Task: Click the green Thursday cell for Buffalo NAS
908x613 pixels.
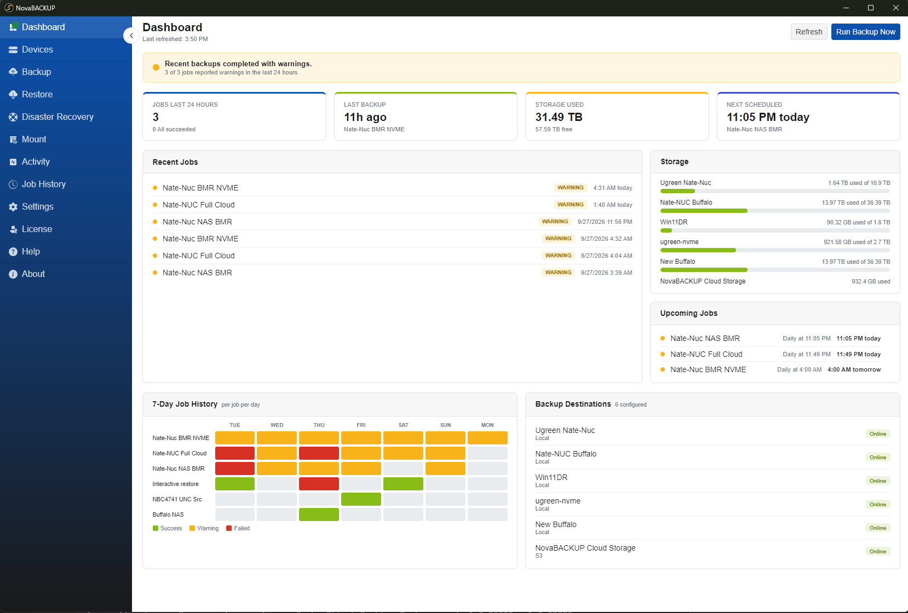Action: (x=319, y=514)
